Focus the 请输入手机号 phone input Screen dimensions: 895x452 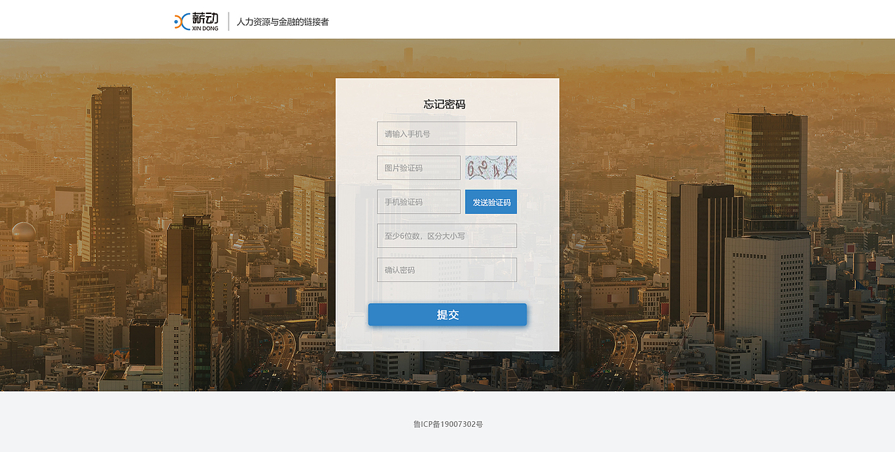click(447, 133)
